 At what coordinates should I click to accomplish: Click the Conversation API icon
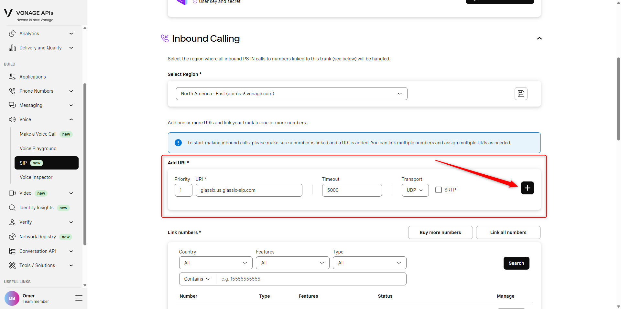pyautogui.click(x=12, y=251)
